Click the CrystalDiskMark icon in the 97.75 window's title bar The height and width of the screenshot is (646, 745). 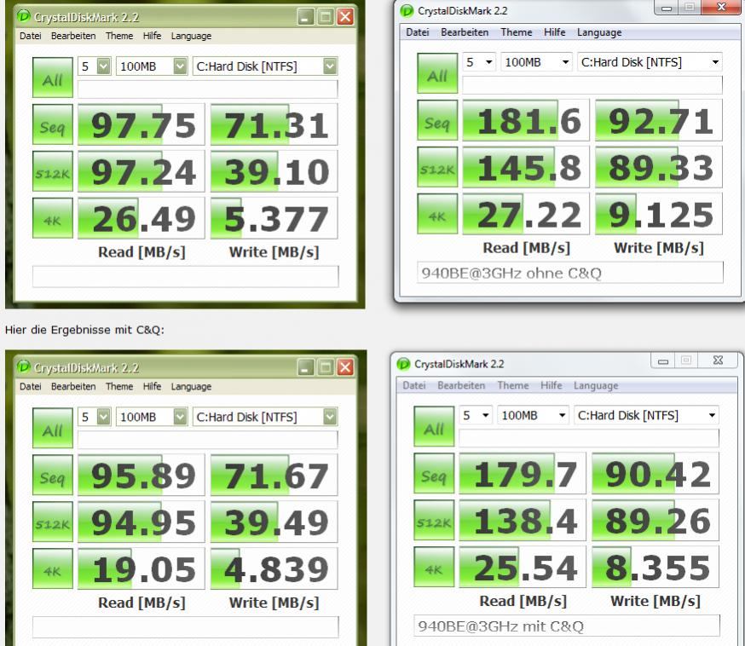pyautogui.click(x=23, y=17)
